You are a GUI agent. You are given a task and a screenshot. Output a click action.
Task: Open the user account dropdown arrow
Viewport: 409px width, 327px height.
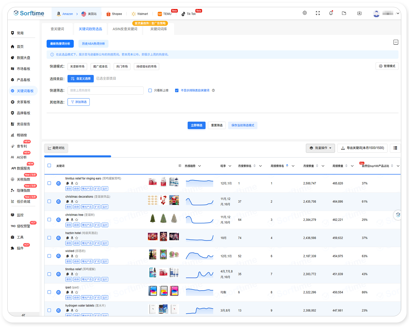click(398, 13)
